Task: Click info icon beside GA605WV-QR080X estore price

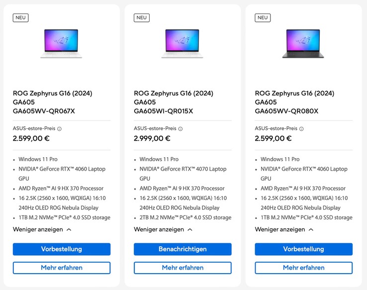Action: click(301, 129)
